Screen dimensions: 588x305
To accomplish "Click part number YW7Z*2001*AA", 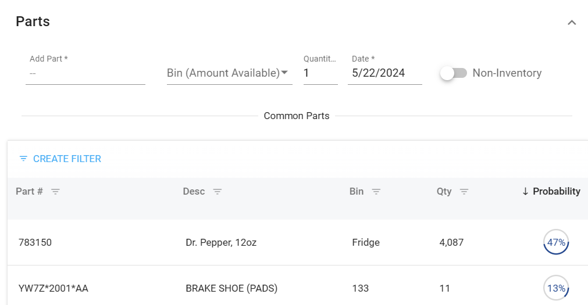I will pyautogui.click(x=54, y=288).
